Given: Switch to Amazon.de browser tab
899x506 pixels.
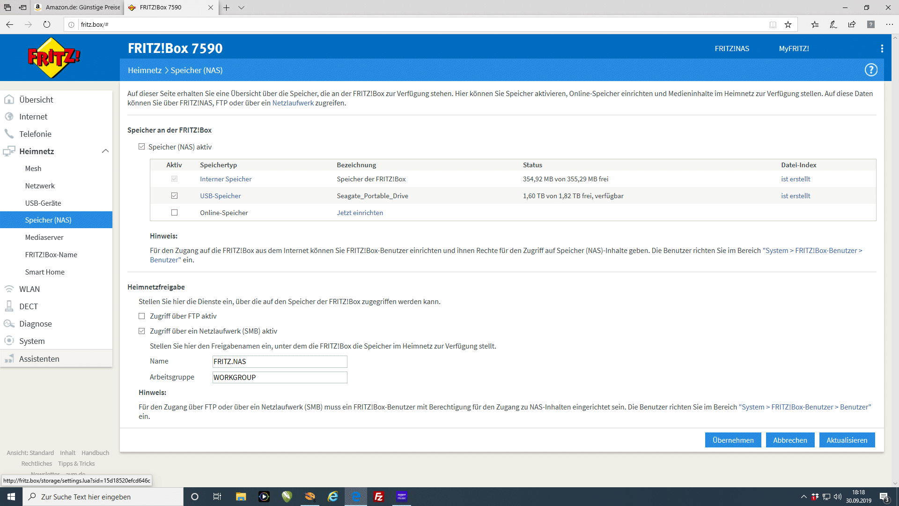Looking at the screenshot, I should (x=78, y=7).
